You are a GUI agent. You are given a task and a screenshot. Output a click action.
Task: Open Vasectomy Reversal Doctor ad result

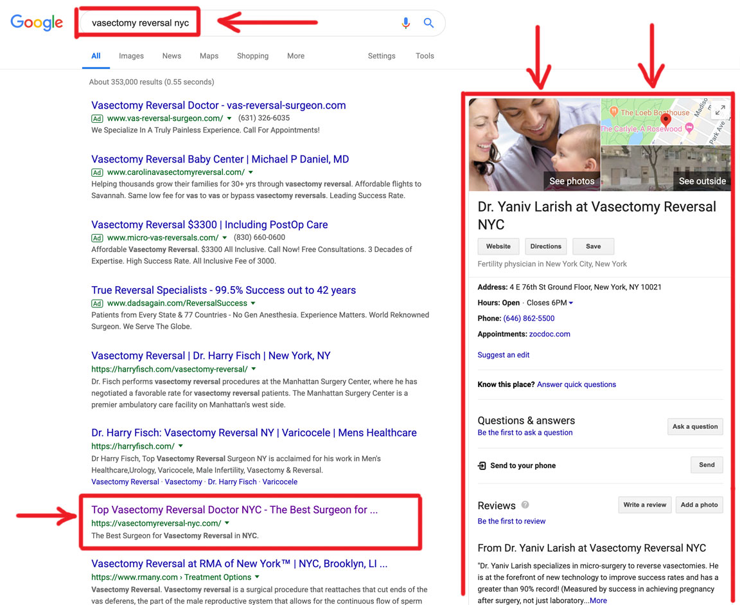coord(218,105)
